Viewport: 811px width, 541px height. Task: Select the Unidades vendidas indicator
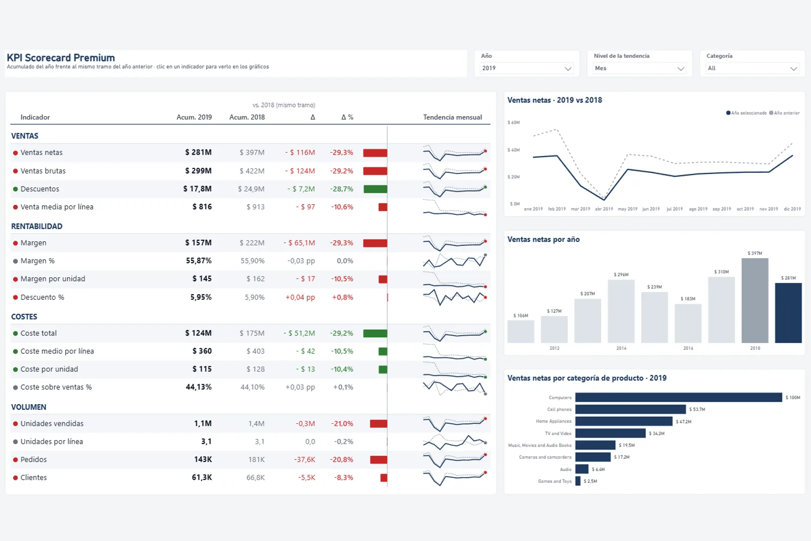250,423
